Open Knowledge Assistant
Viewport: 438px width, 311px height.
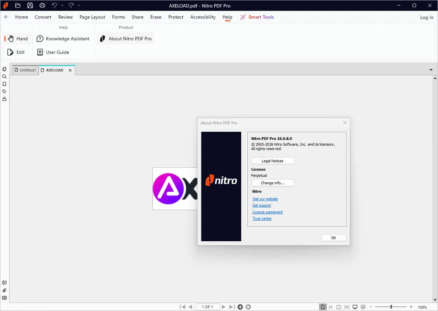tap(63, 39)
